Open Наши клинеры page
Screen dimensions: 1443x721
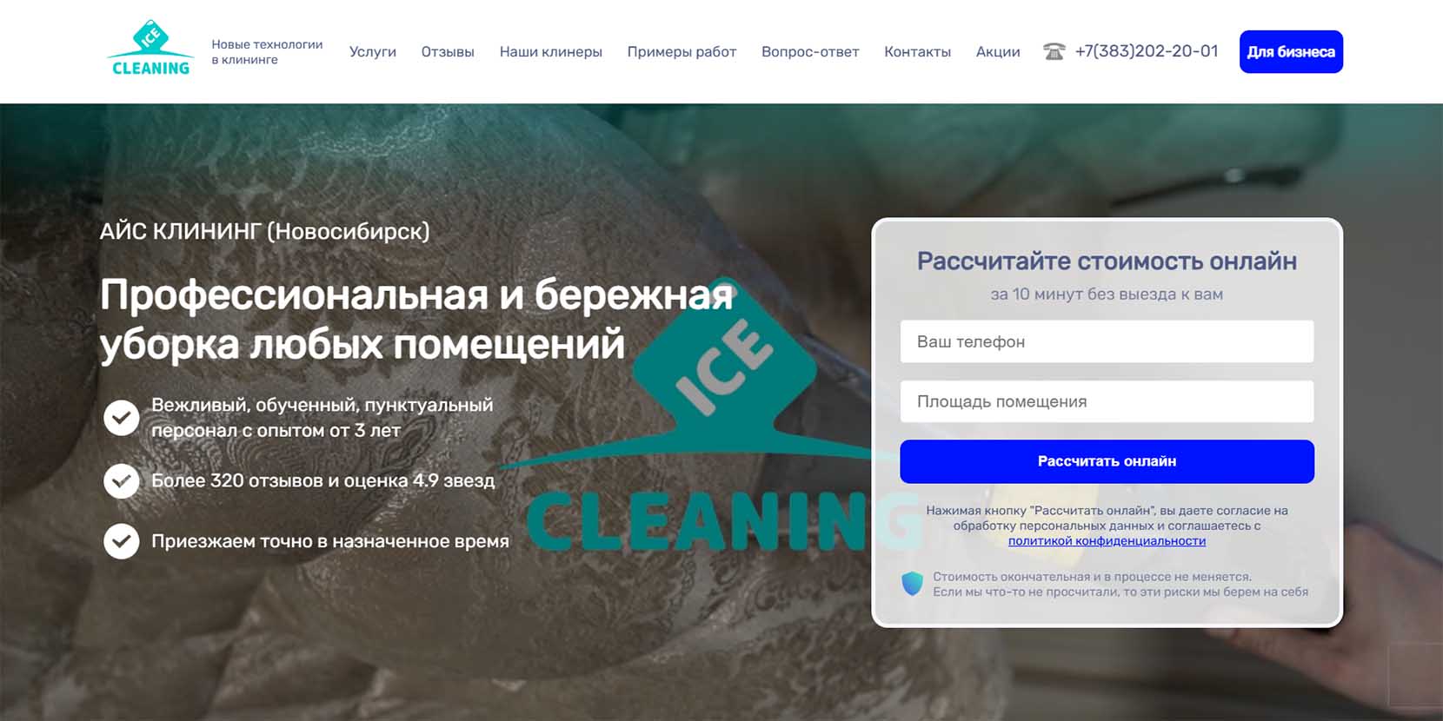click(x=551, y=52)
